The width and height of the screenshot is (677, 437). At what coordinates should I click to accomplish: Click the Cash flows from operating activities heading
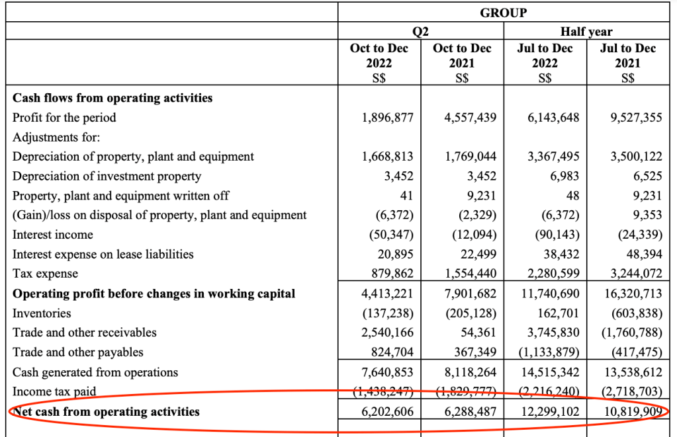pos(113,98)
